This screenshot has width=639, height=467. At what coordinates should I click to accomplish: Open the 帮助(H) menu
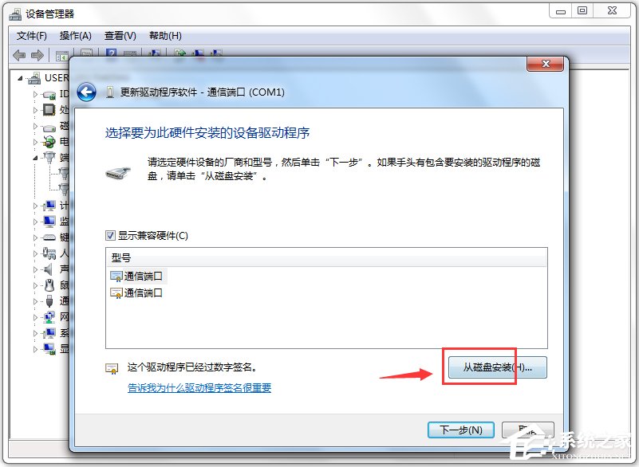pyautogui.click(x=165, y=36)
